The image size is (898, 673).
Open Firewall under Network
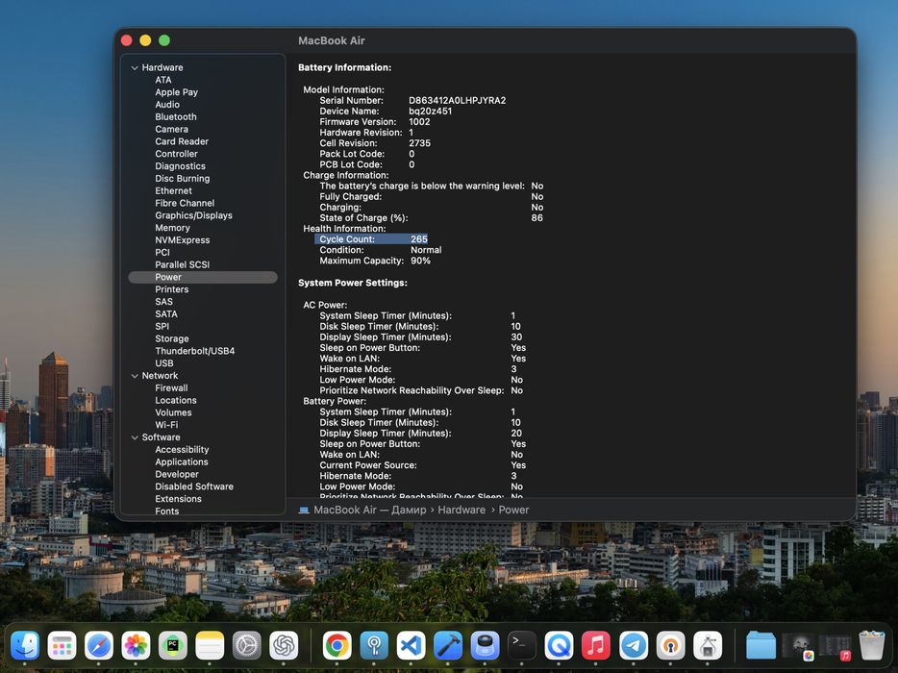coord(171,387)
